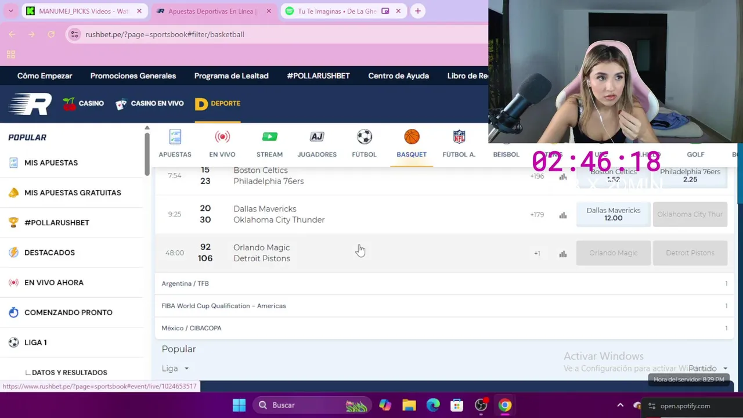The height and width of the screenshot is (418, 743).
Task: Click the Golf sport tab
Action: click(x=695, y=154)
